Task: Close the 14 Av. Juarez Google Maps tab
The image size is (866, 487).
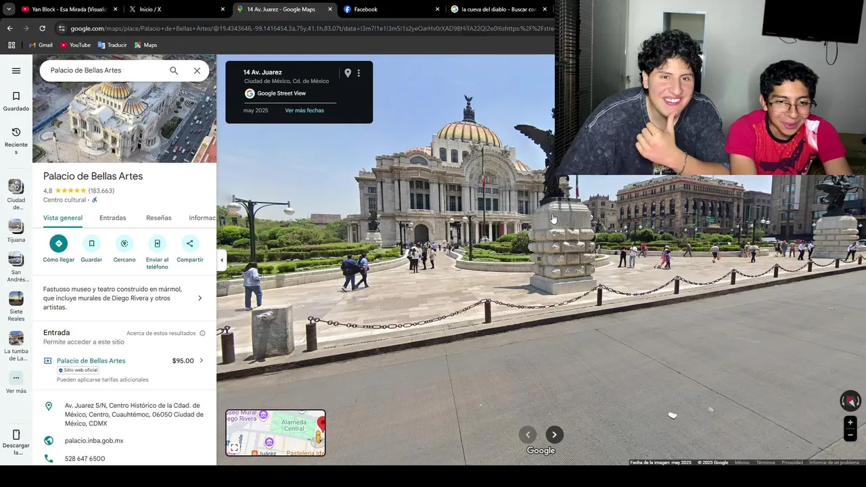Action: click(x=330, y=9)
